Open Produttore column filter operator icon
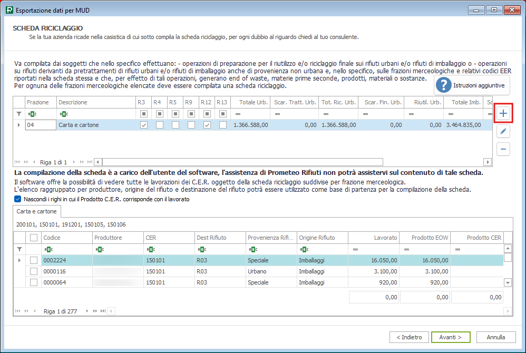Image resolution: width=526 pixels, height=353 pixels. coord(100,249)
